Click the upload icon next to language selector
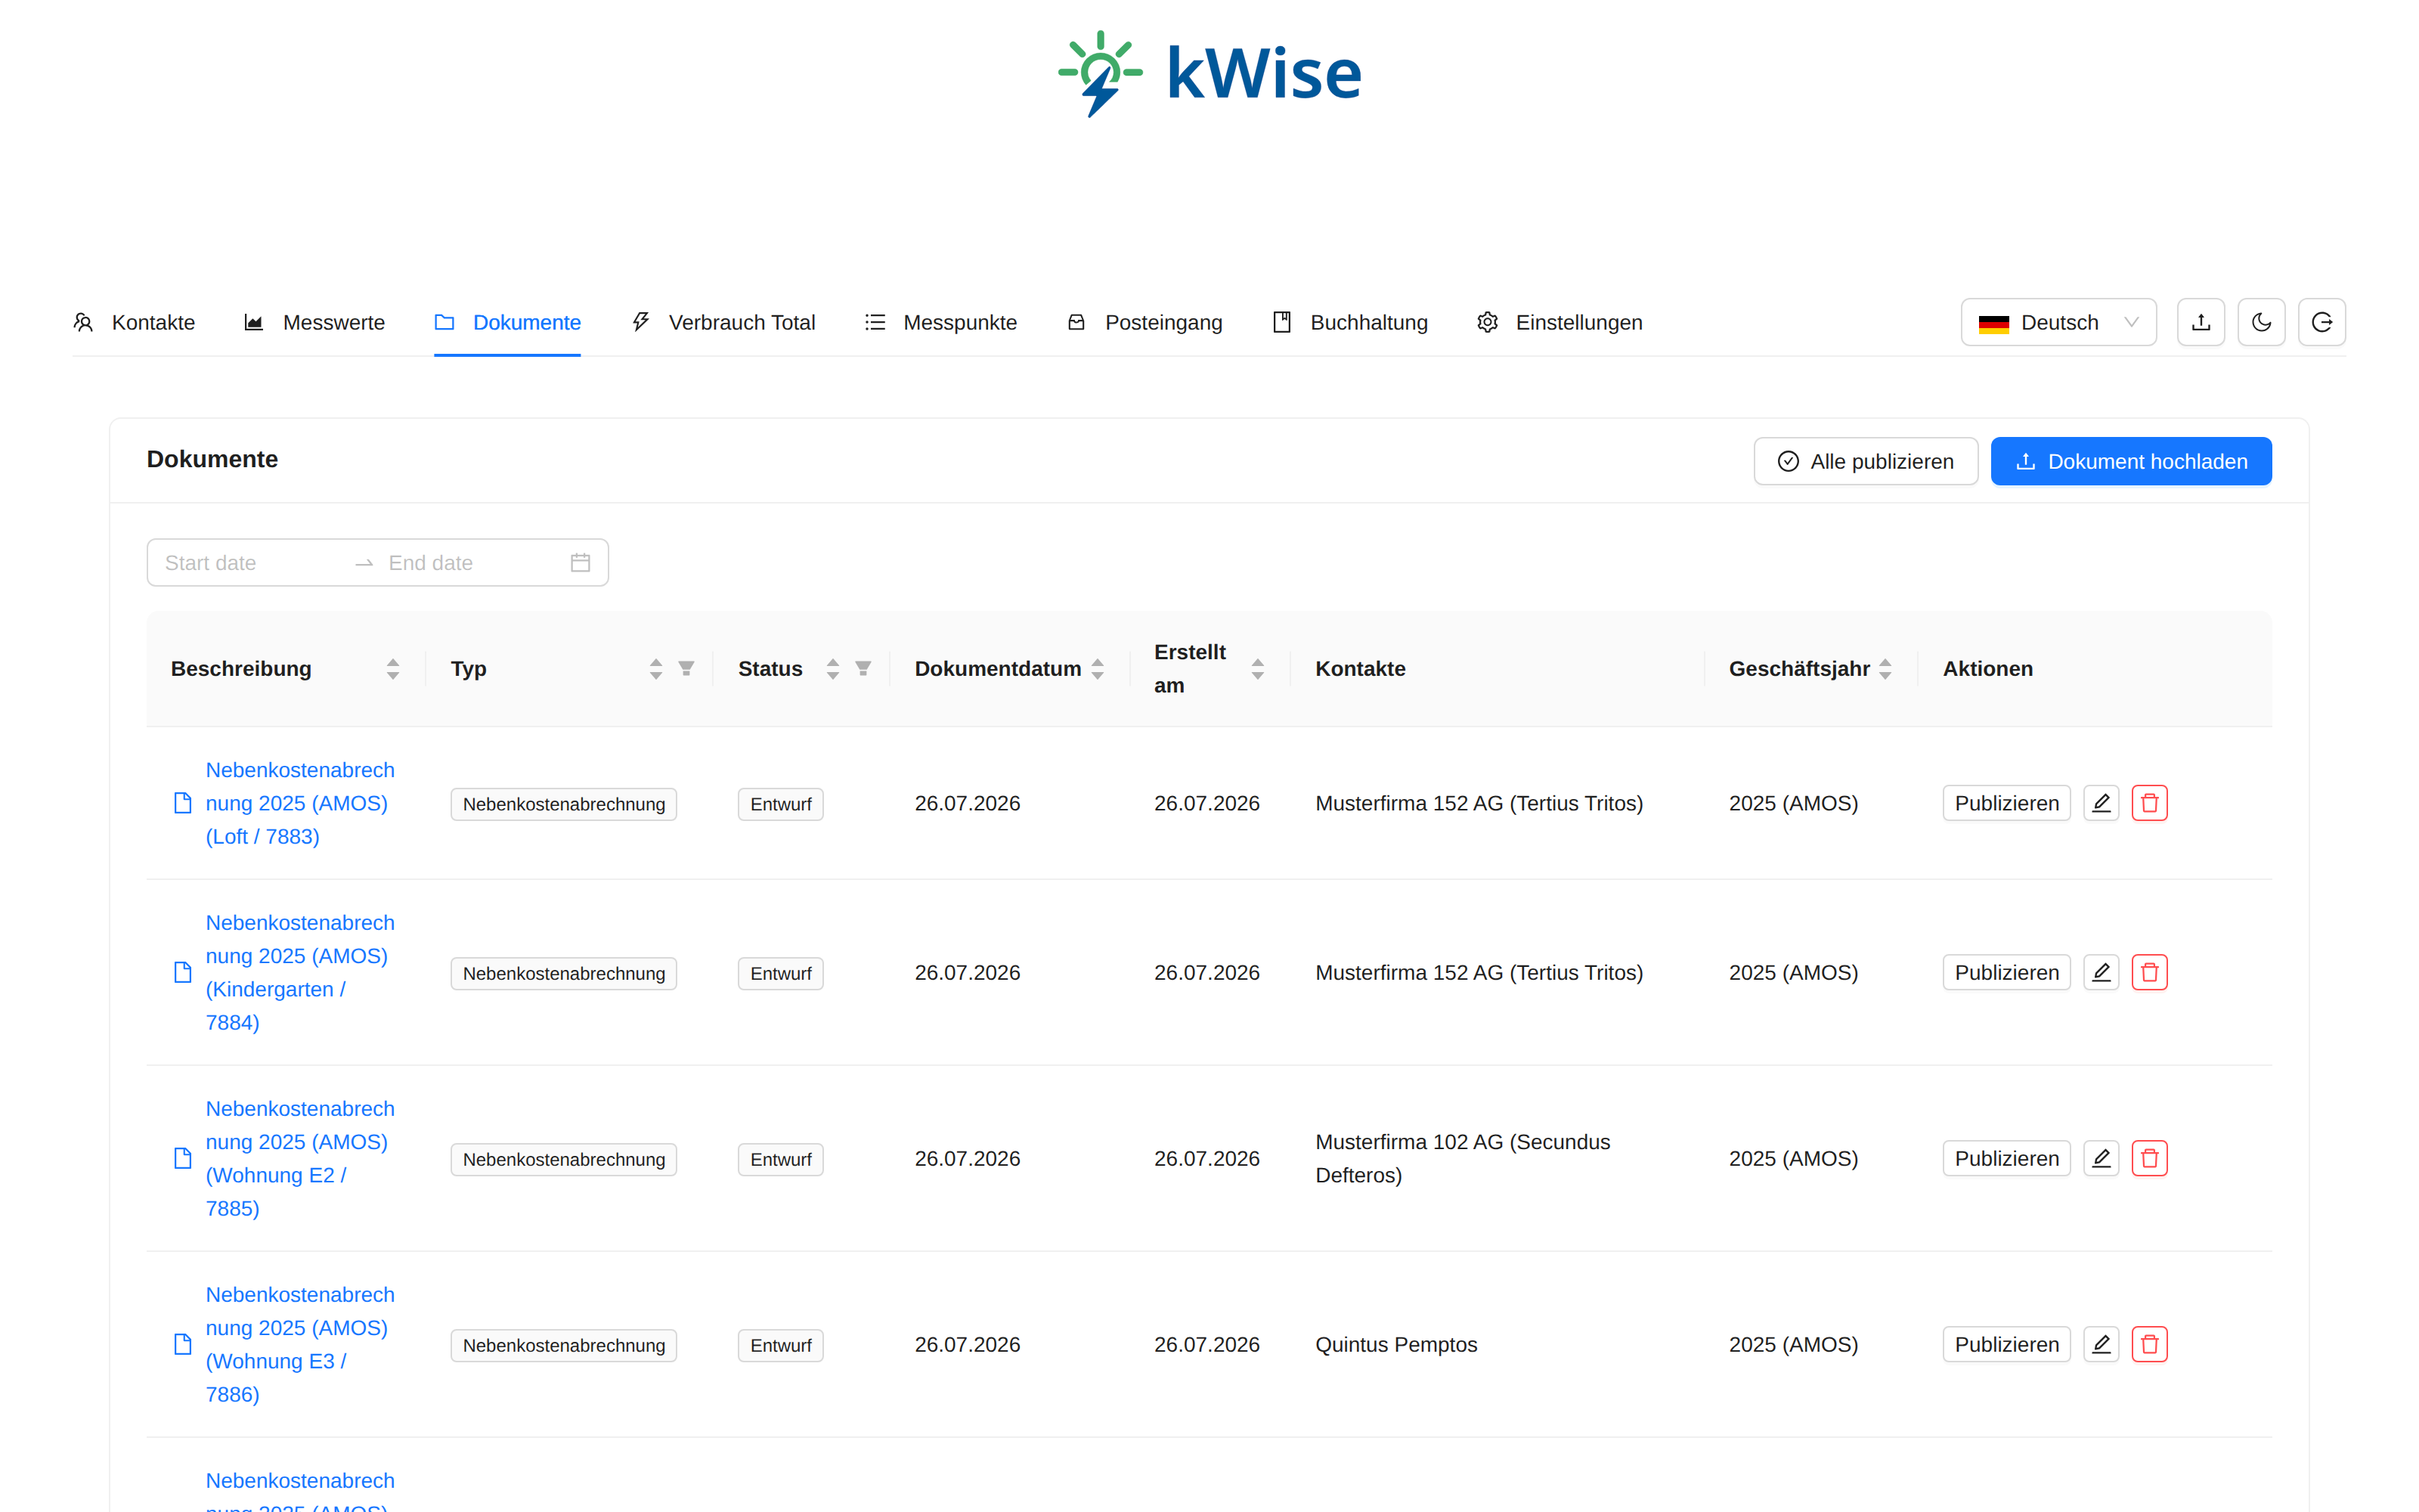 pyautogui.click(x=2201, y=322)
